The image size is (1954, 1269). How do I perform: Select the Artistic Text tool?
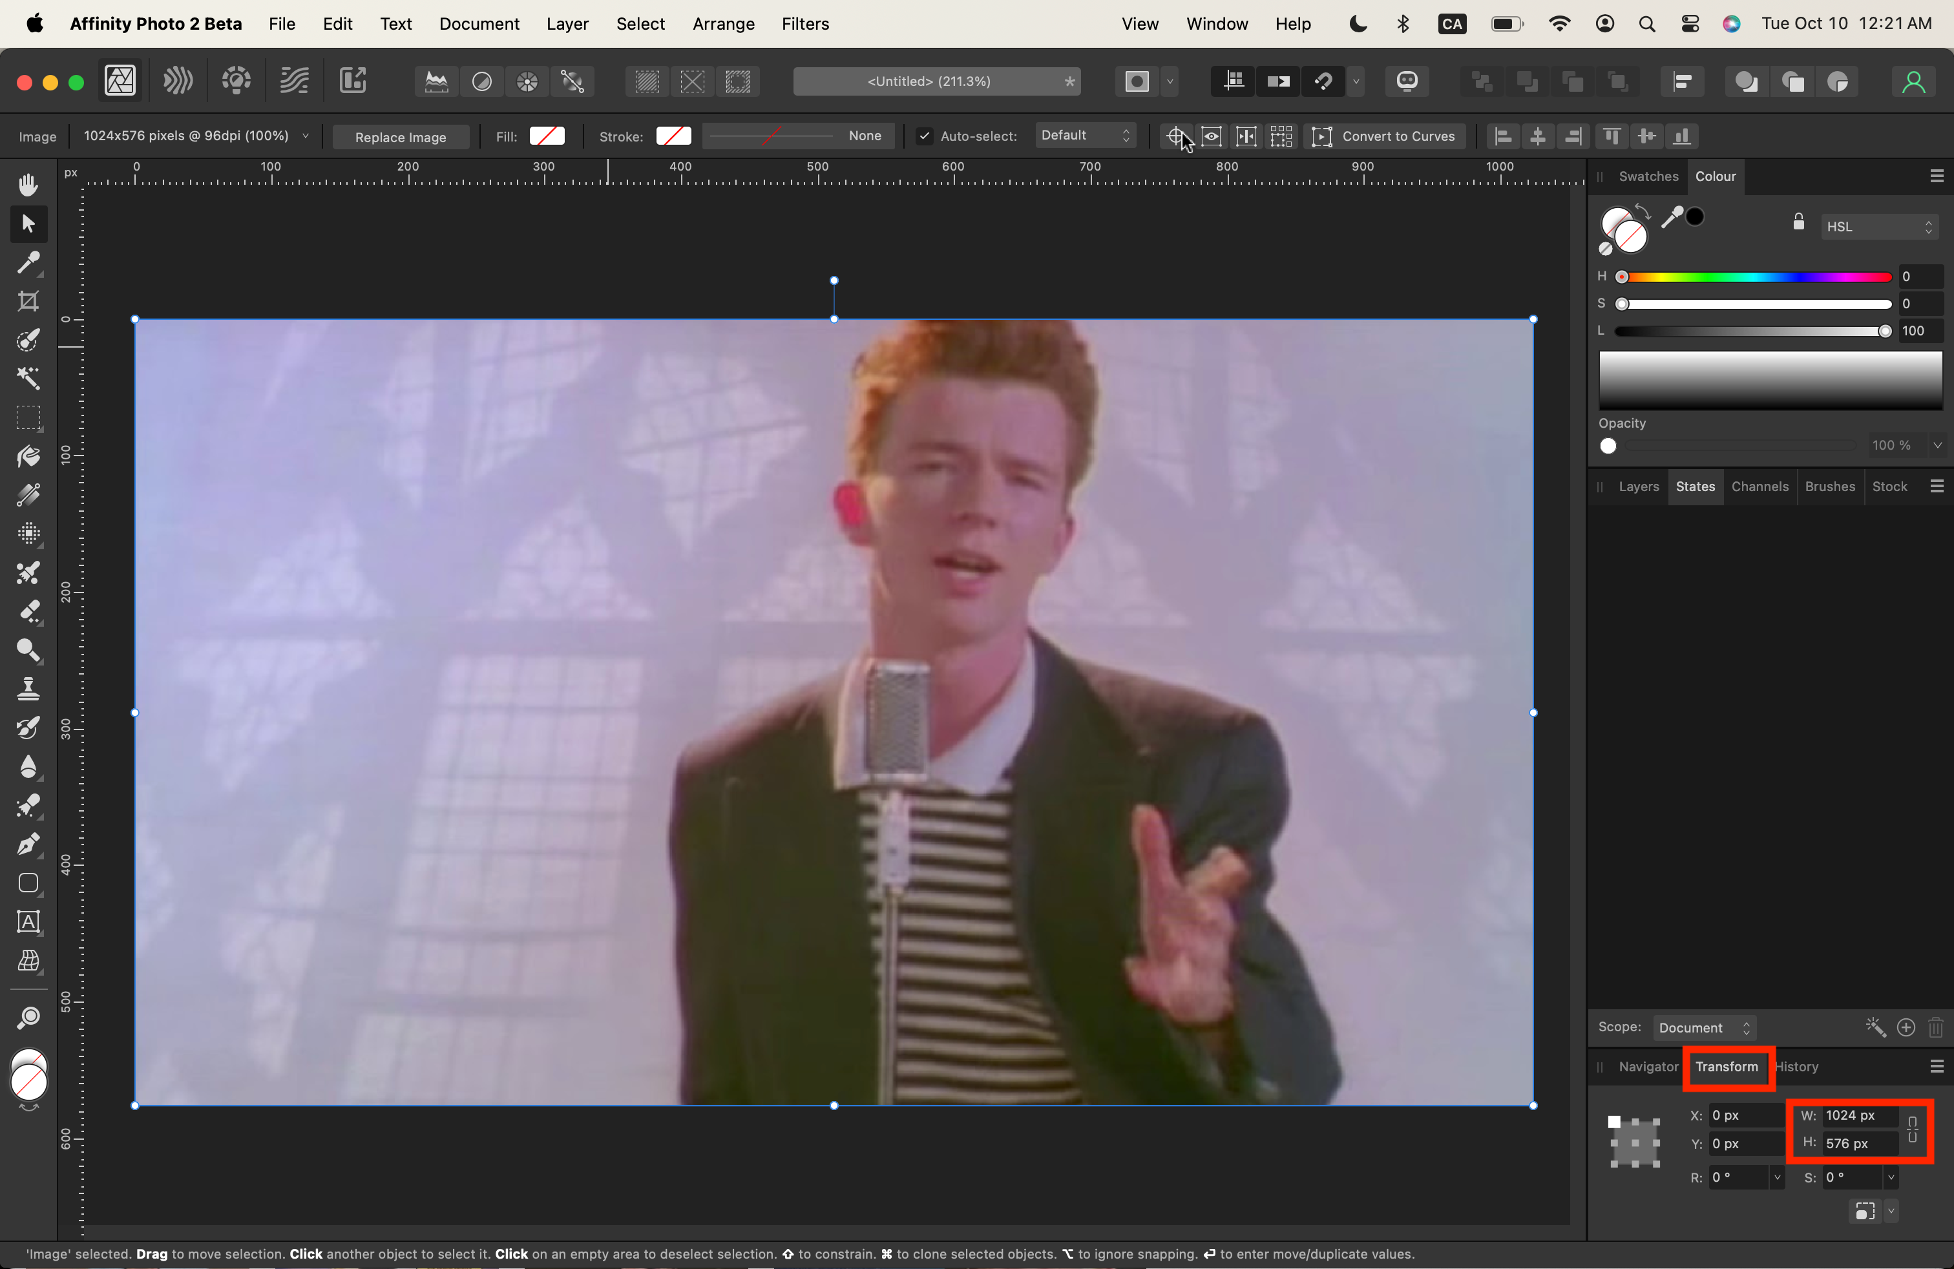coord(28,922)
